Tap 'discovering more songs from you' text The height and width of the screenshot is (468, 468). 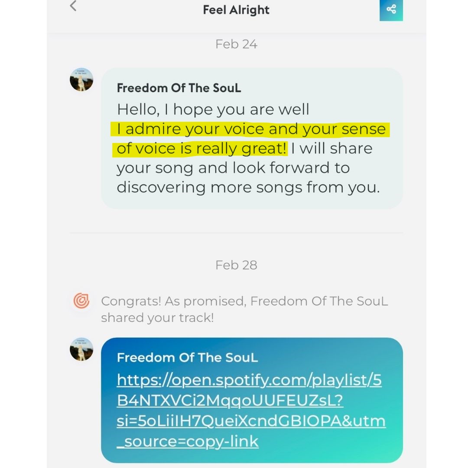[248, 188]
